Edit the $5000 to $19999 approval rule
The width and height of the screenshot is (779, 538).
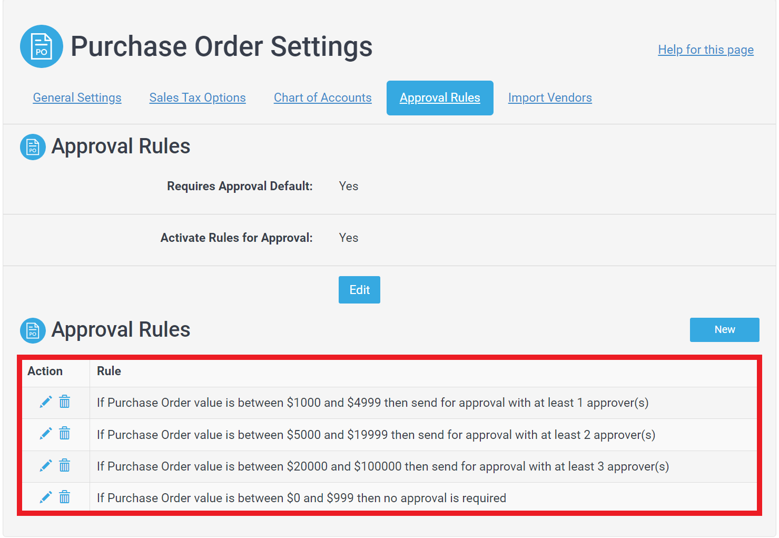coord(46,434)
